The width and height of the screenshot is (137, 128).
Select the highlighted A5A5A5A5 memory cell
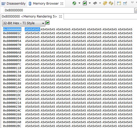(32, 29)
